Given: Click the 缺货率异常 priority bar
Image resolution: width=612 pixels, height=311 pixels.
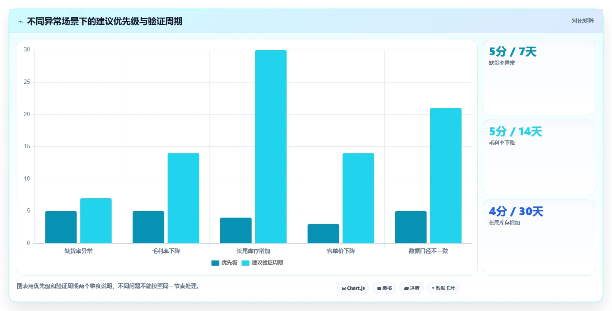Looking at the screenshot, I should pos(61,227).
